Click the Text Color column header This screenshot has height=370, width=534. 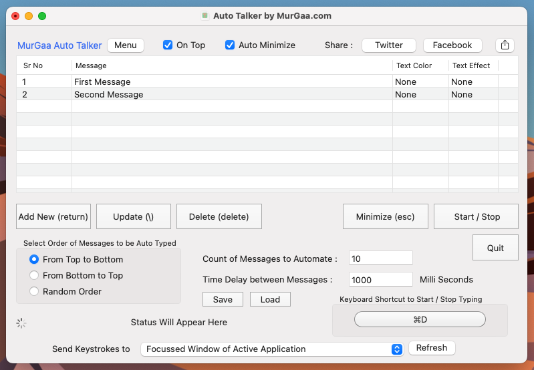coord(420,65)
